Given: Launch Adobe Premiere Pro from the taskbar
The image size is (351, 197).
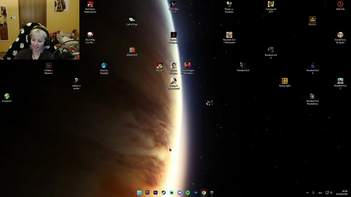Looking at the screenshot, I should pyautogui.click(x=155, y=193).
